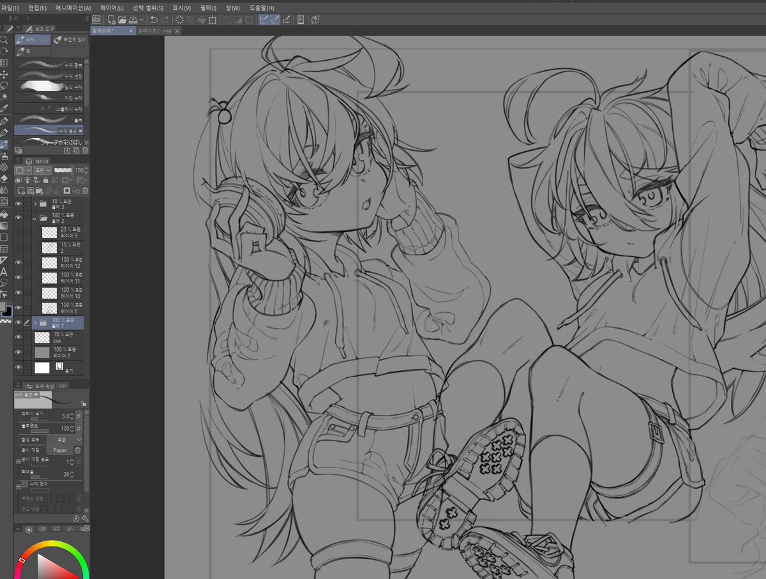Open the 파일(F) menu
This screenshot has width=766, height=579.
[x=11, y=7]
